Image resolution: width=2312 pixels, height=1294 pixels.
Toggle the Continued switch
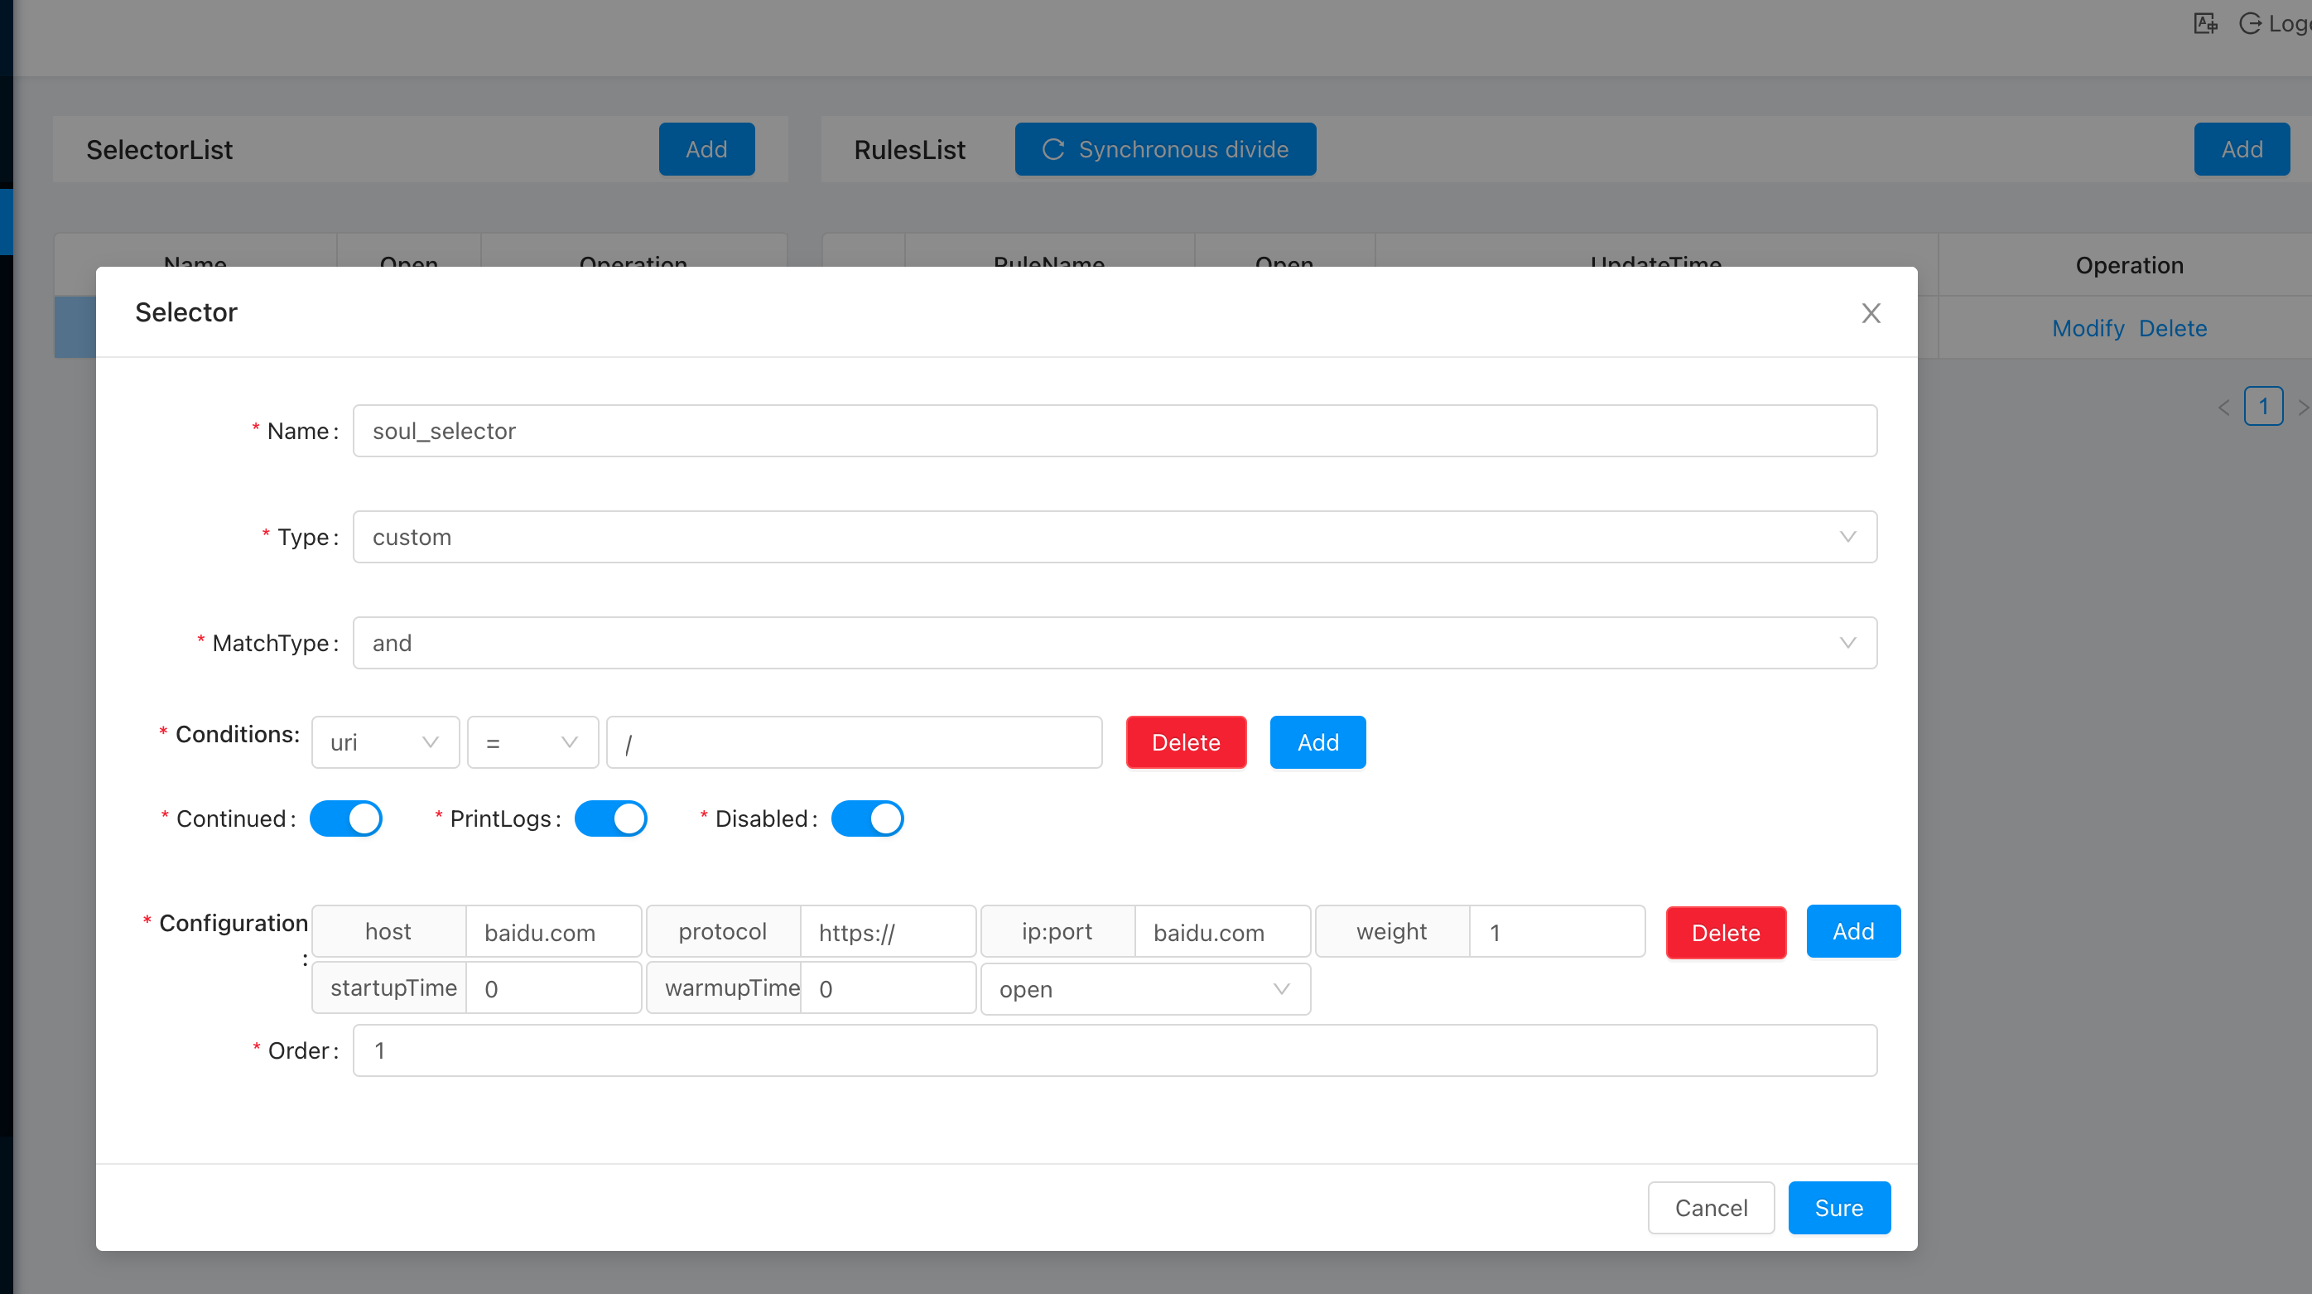pyautogui.click(x=346, y=818)
